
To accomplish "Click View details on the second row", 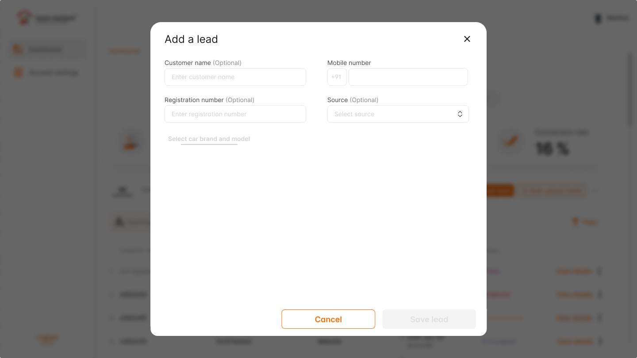I will (x=574, y=295).
